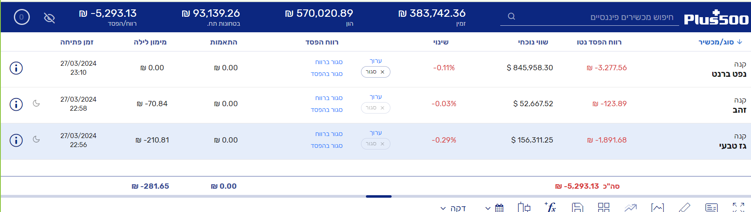Open the דקה timeframe dropdown
Image resolution: width=751 pixels, height=212 pixels.
453,208
